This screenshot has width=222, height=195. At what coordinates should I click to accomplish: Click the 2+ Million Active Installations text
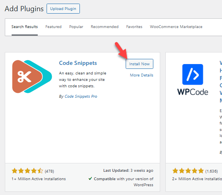coord(197,179)
